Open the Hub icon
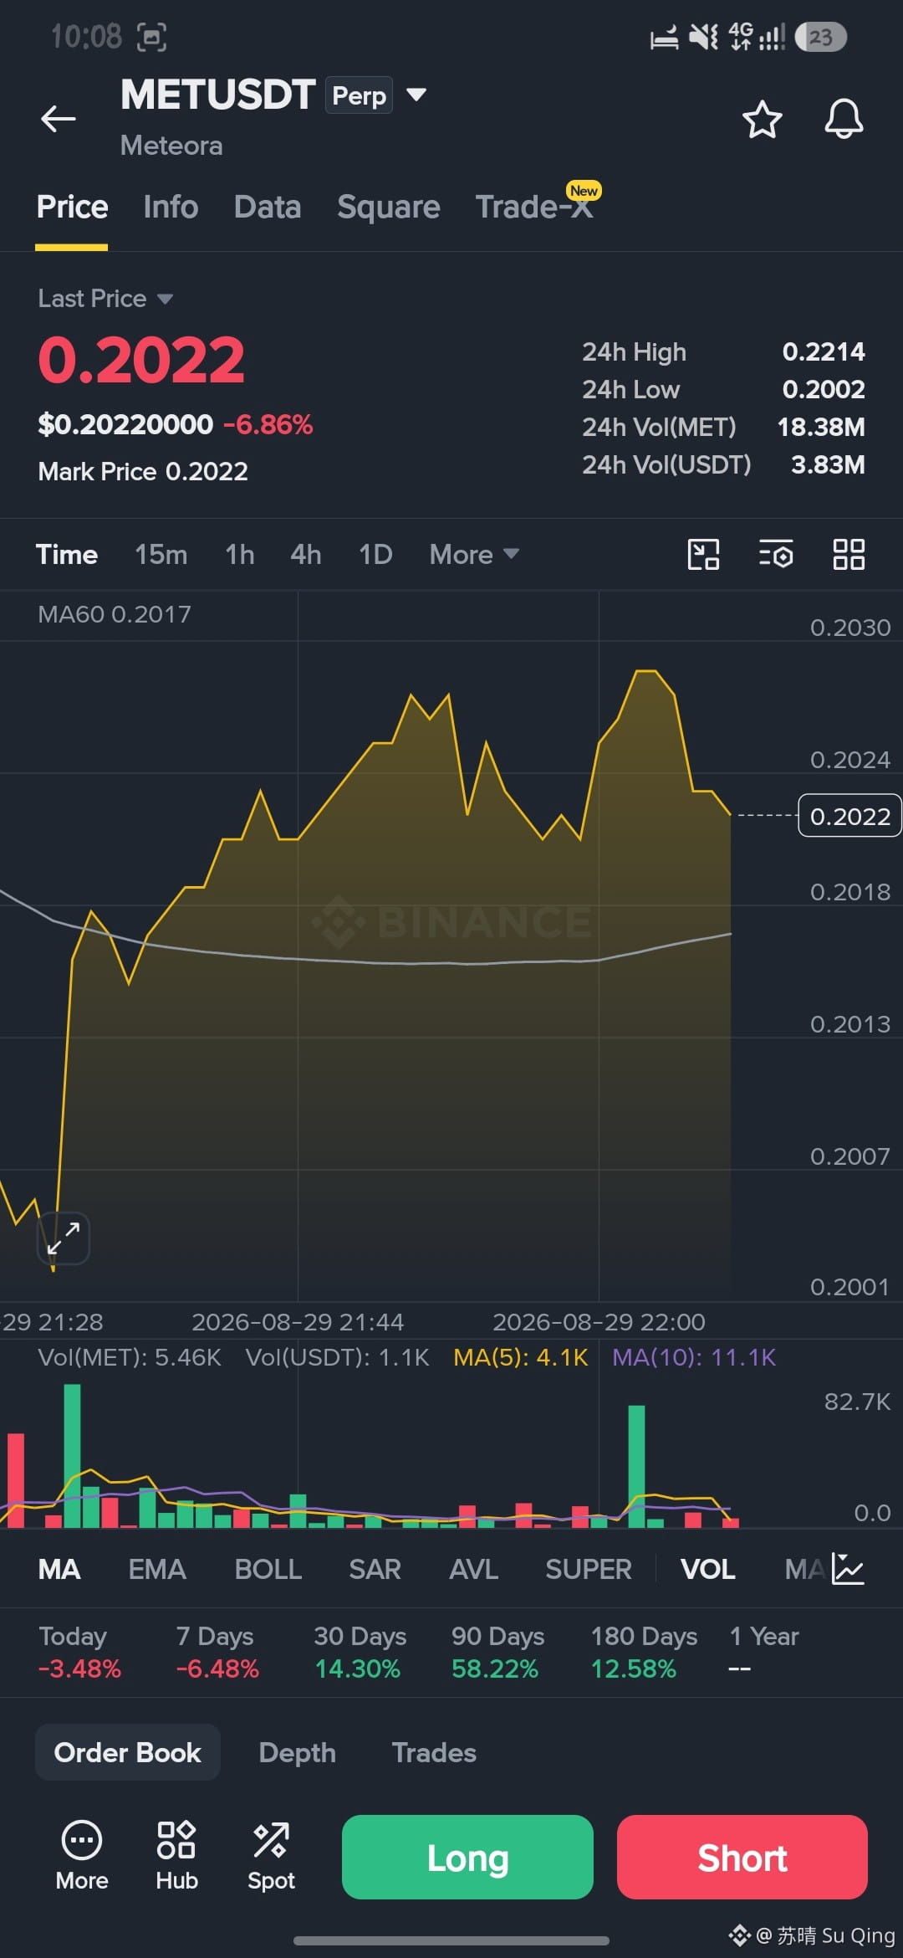Screen dimensions: 903x1958 (x=176, y=1856)
